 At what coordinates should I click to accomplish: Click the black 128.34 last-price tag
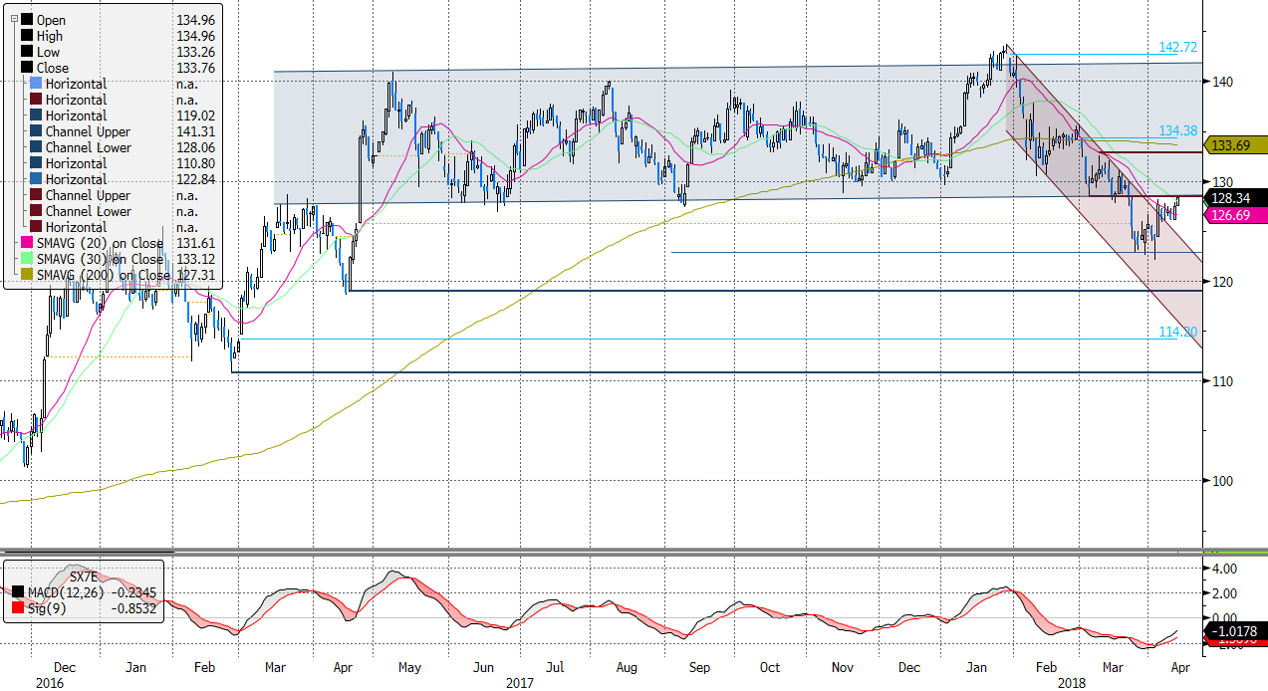(x=1233, y=198)
